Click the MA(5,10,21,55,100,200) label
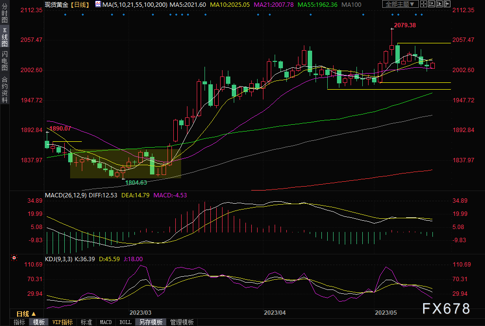The height and width of the screenshot is (326, 485). (135, 5)
